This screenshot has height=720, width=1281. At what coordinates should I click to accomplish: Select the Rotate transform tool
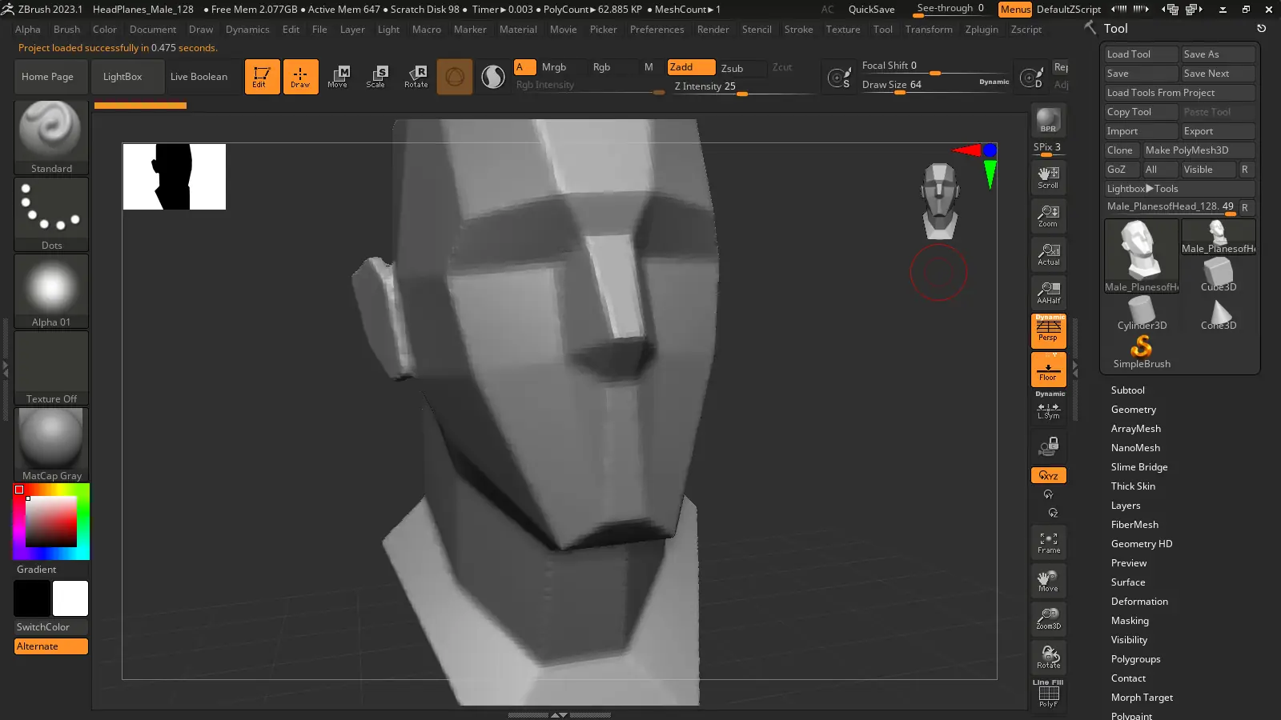click(416, 76)
